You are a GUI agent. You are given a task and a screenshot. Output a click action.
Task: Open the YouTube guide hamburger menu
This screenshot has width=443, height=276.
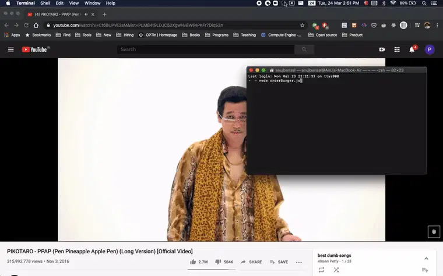tap(10, 49)
